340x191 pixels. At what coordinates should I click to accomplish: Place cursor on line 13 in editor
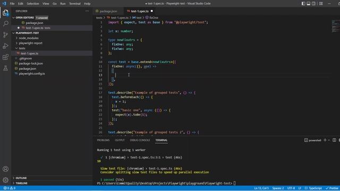tap(219, 75)
